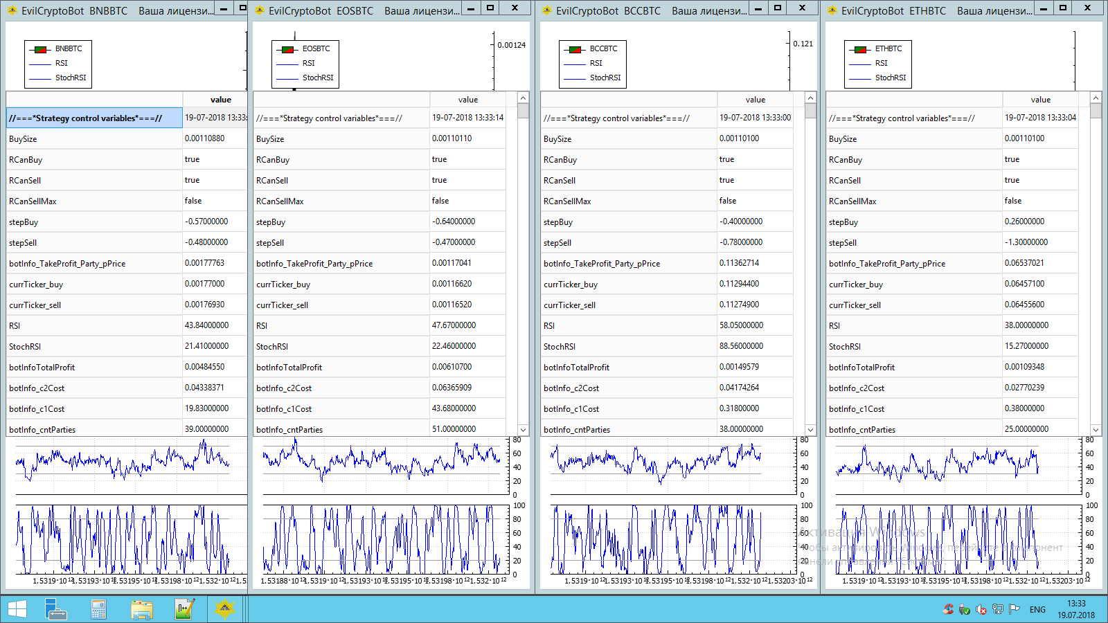Image resolution: width=1108 pixels, height=623 pixels.
Task: Click the StochRSI value 22.46000000 in EOSBTC
Action: click(x=454, y=346)
